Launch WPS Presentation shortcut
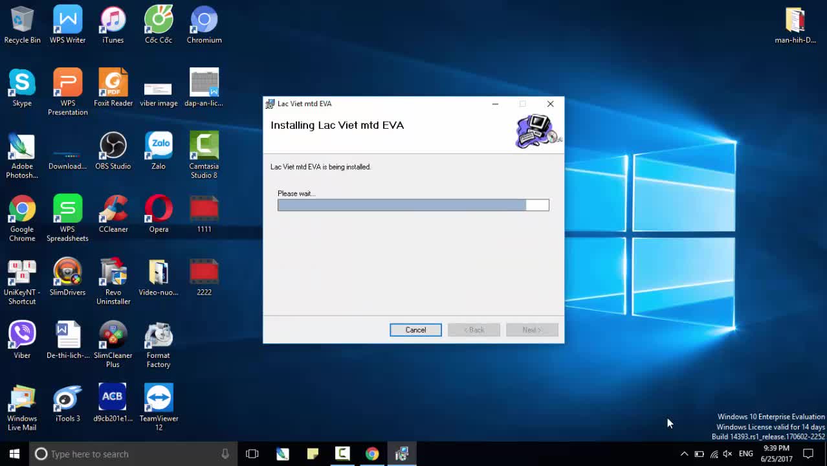The image size is (827, 466). (67, 93)
